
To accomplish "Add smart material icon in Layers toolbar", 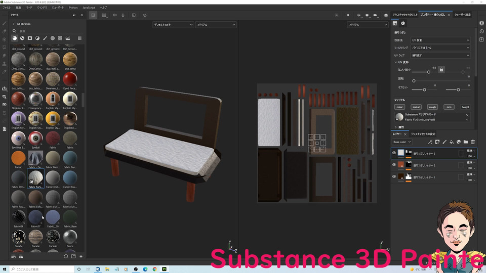I will pos(459,142).
